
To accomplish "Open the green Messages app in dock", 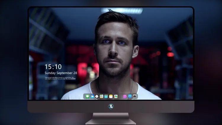I will [x=87, y=96].
